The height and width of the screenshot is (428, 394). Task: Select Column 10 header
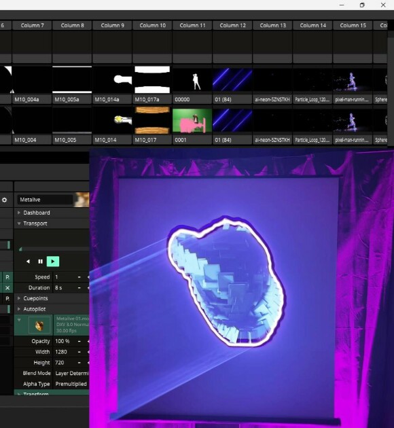[152, 25]
